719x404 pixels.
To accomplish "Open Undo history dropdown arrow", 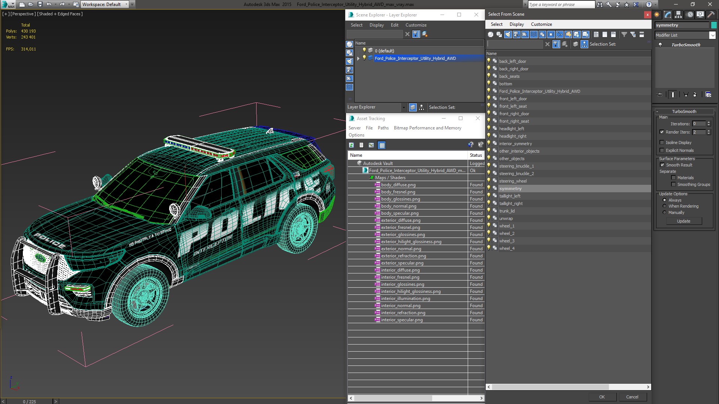I will [x=56, y=4].
